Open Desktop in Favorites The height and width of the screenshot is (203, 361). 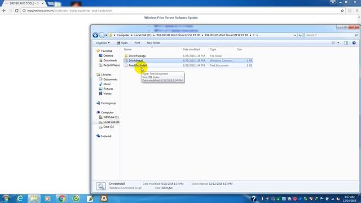108,56
